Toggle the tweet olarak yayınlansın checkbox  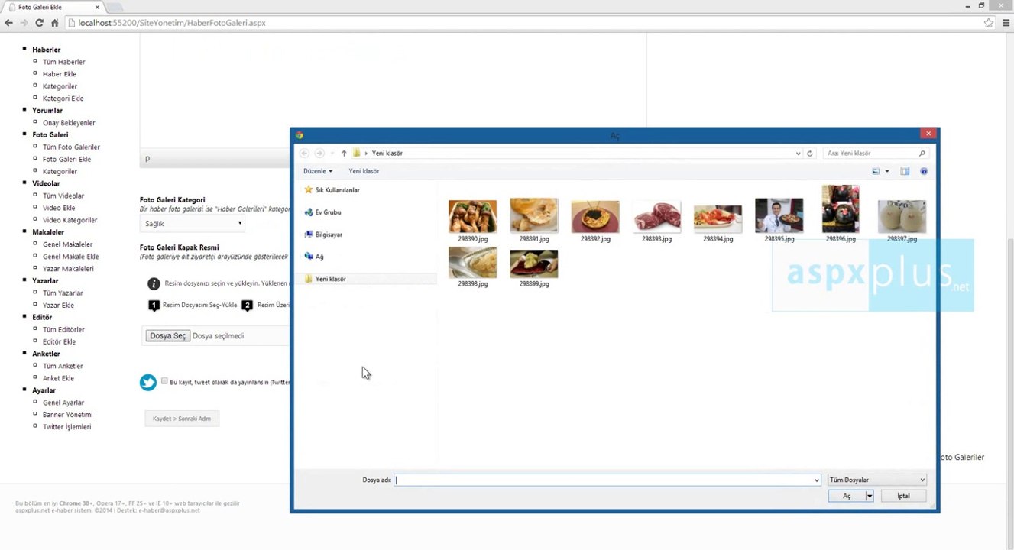(x=164, y=381)
